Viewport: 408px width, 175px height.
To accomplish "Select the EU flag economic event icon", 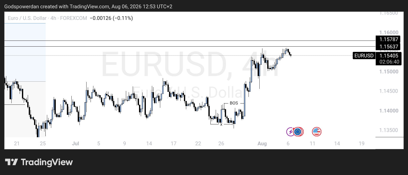I will click(298, 132).
